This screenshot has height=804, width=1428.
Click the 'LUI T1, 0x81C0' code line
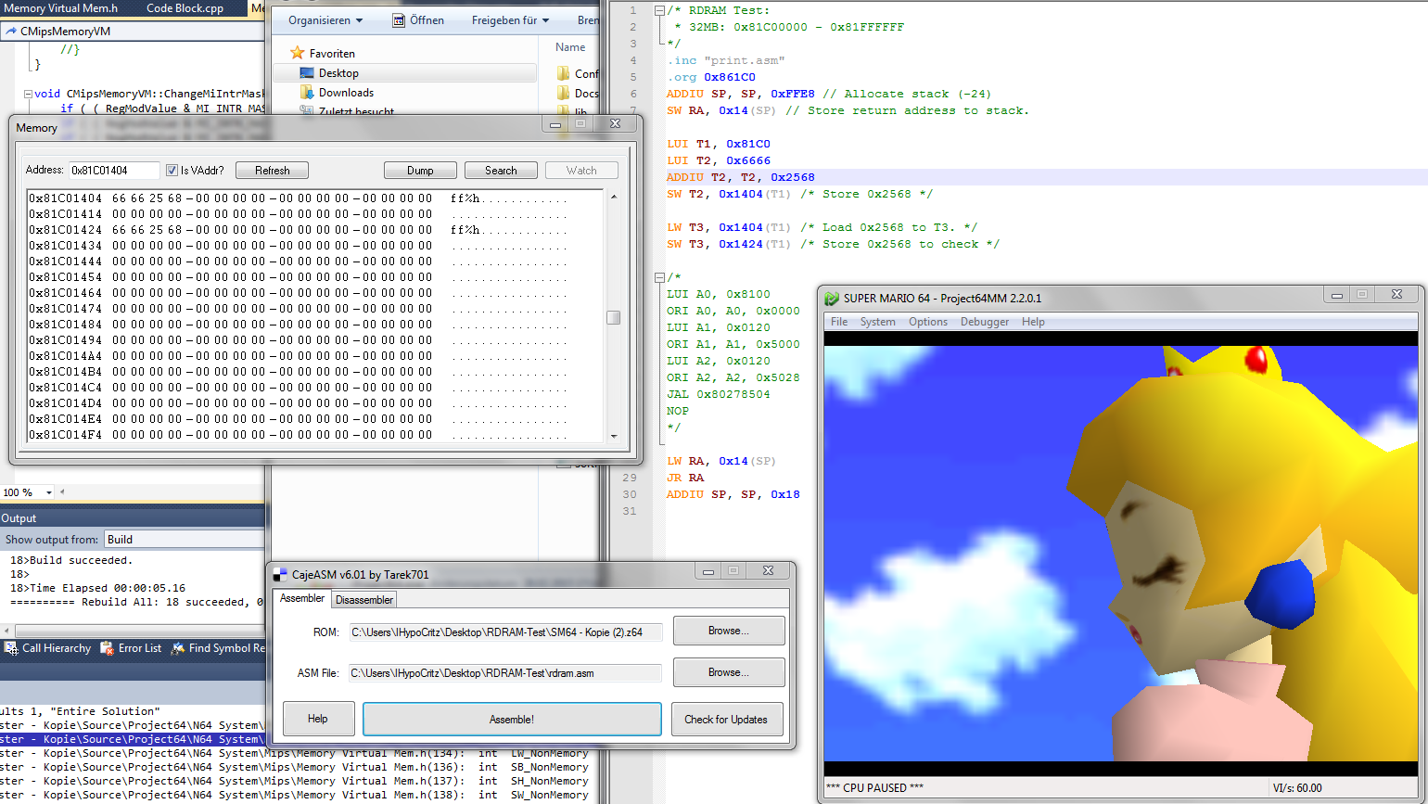[x=718, y=144]
